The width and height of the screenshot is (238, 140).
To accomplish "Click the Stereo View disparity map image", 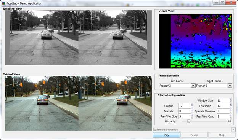I will click(195, 41).
